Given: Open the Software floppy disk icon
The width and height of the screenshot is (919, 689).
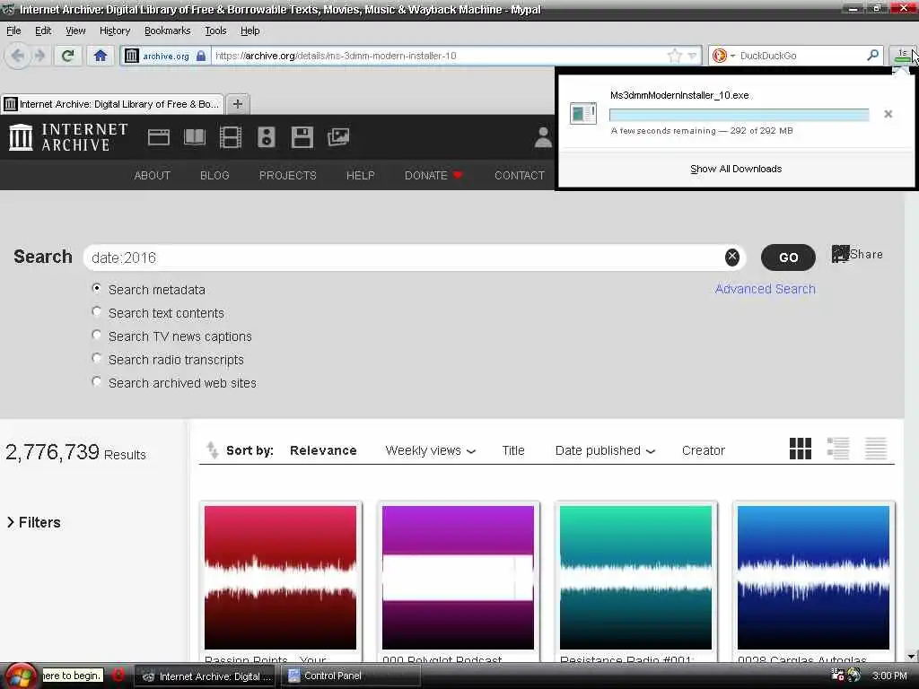Looking at the screenshot, I should [302, 137].
